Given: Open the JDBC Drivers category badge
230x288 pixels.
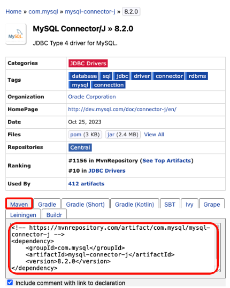Looking at the screenshot, I should pos(88,64).
